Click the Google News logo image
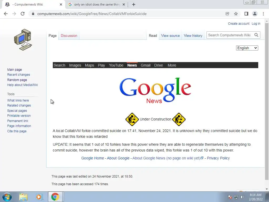The image size is (269, 202). click(155, 90)
